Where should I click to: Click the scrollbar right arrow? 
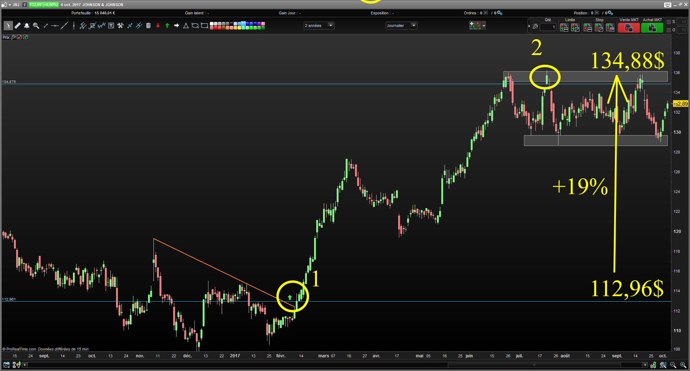coord(645,365)
